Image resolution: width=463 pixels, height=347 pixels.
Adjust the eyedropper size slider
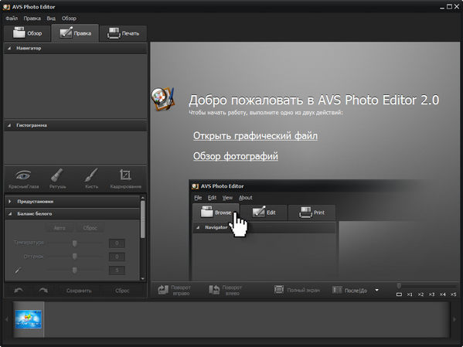click(75, 270)
